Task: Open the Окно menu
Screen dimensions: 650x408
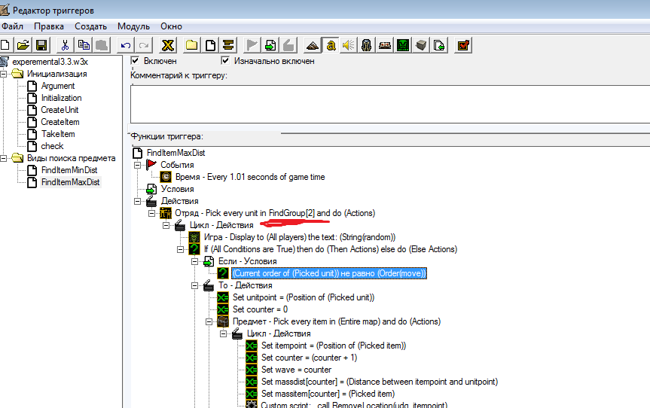Action: click(171, 26)
